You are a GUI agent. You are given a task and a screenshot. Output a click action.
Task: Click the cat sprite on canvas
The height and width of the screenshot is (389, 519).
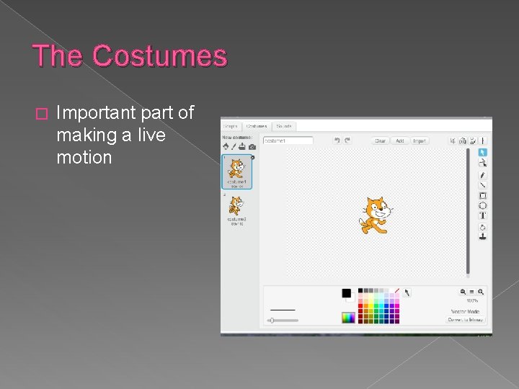point(376,215)
